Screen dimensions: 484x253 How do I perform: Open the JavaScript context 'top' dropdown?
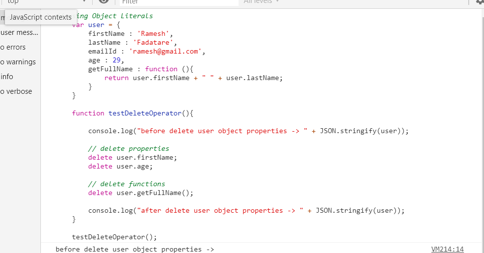46,1
